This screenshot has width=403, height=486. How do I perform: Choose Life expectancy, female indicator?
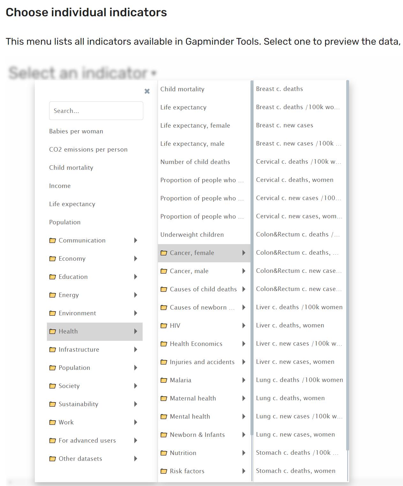(x=195, y=126)
